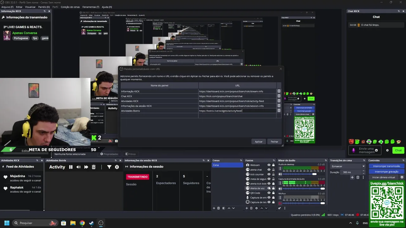Click Aplicar in custom panels dialog
Viewport: 406px width, 228px height.
pyautogui.click(x=259, y=142)
